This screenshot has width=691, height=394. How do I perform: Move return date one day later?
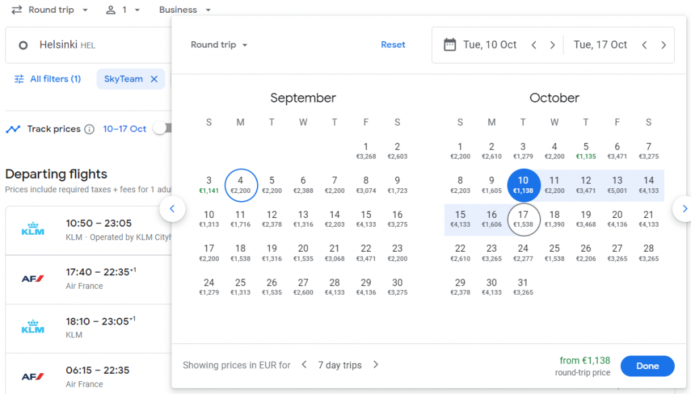point(663,45)
